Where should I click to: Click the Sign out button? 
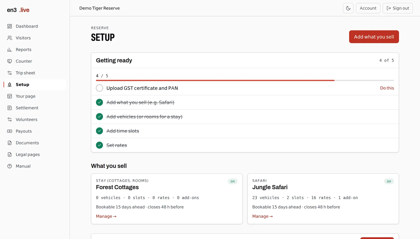pos(398,8)
